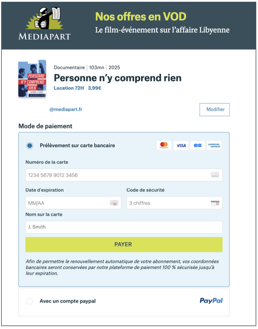
Task: Click the Modifier button
Action: pyautogui.click(x=214, y=110)
